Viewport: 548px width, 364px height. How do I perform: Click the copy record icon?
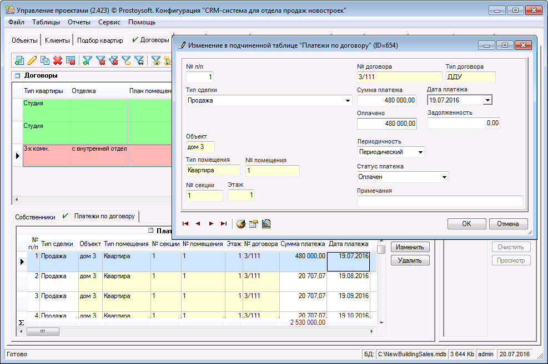[x=45, y=61]
